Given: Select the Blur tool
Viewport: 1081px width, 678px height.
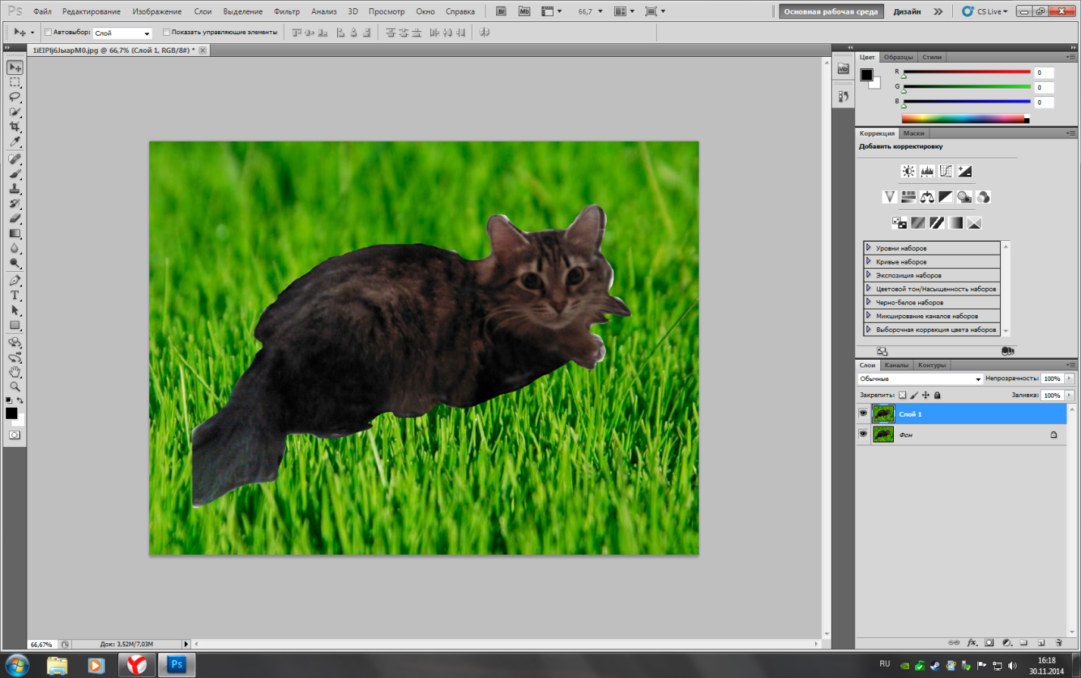Looking at the screenshot, I should point(14,249).
